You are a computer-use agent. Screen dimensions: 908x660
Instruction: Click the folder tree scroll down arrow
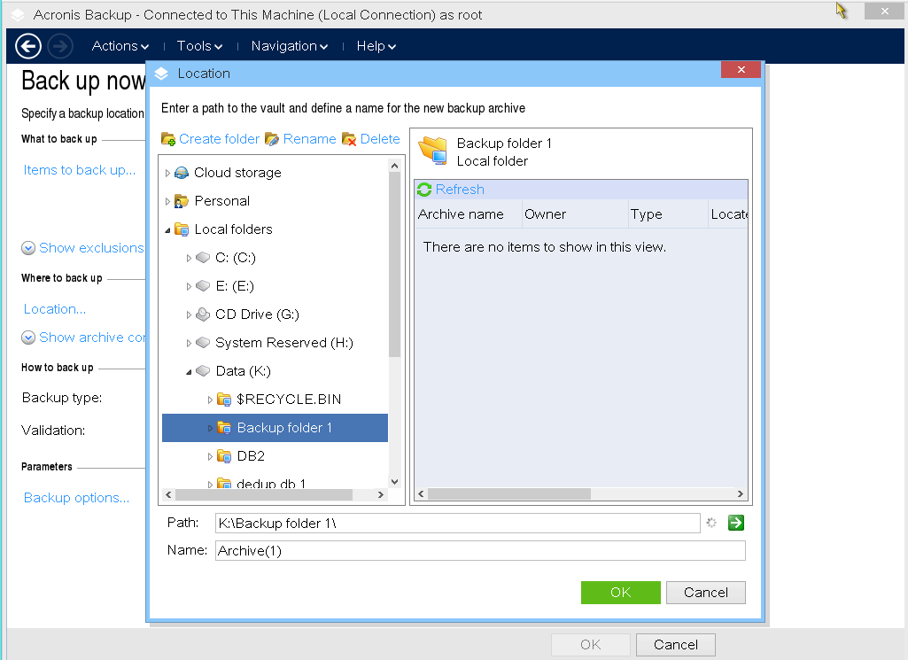pos(394,482)
